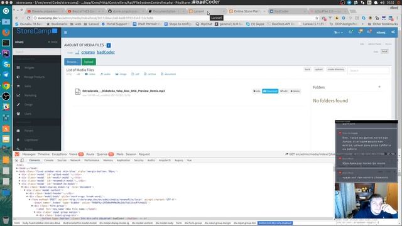The height and width of the screenshot is (226, 402).
Task: Focus the sidebar search field
Action: 37,52
